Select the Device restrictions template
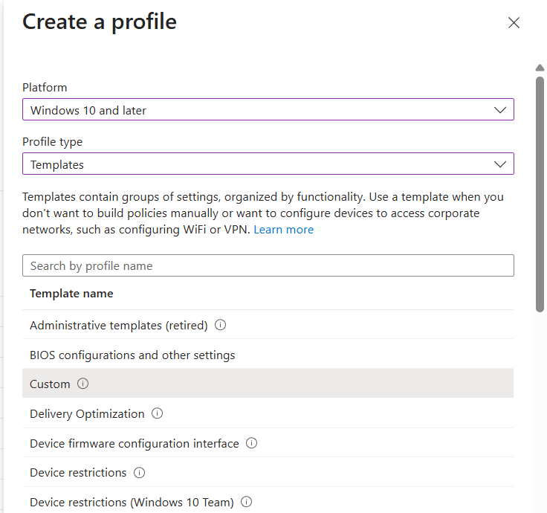The image size is (547, 513). tap(78, 473)
